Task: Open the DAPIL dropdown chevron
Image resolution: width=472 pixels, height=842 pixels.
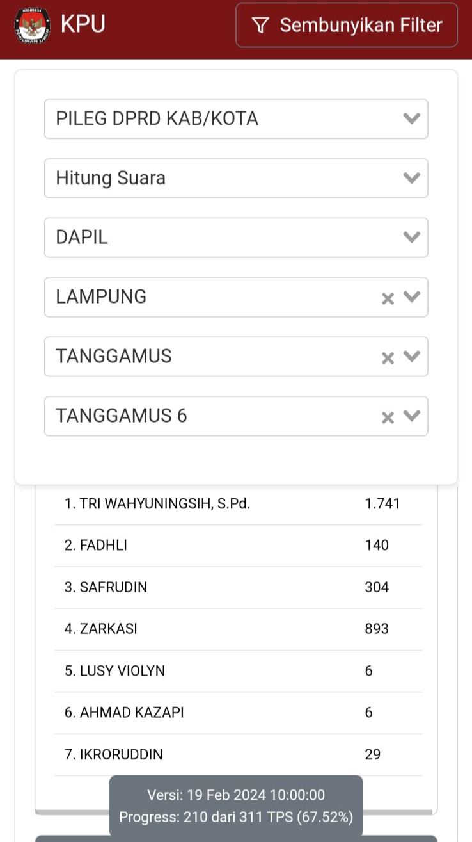Action: tap(412, 238)
